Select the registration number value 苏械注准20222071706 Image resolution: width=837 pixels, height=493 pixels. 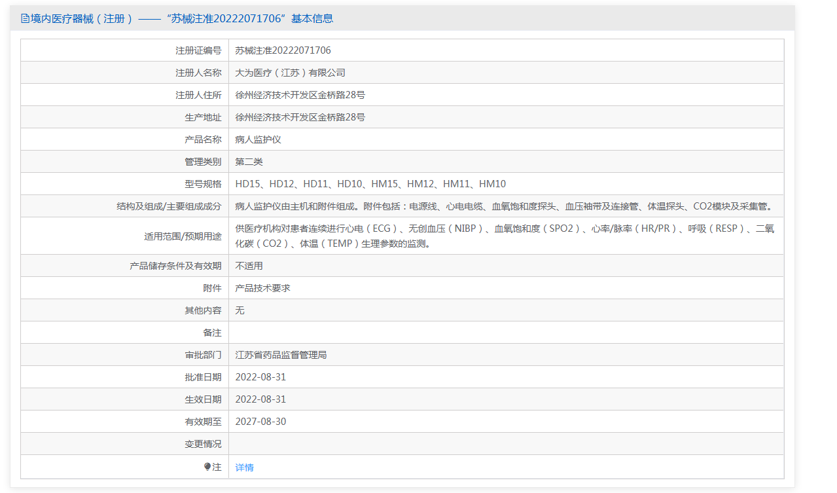coord(283,50)
